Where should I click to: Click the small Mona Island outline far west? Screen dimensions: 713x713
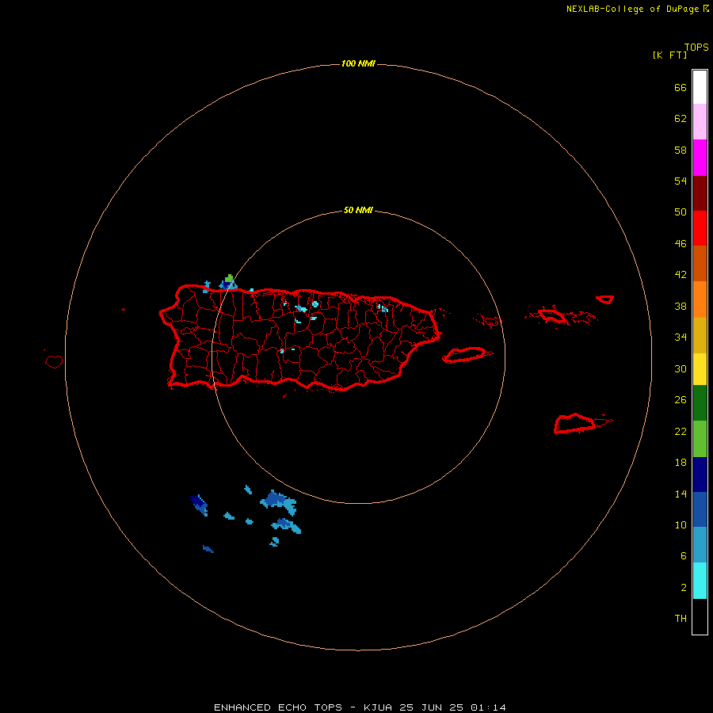click(54, 361)
